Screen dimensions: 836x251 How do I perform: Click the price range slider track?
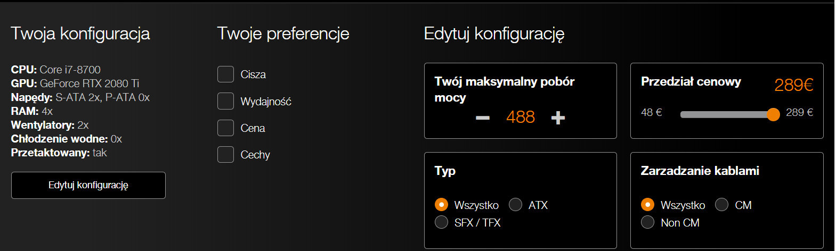pos(725,114)
